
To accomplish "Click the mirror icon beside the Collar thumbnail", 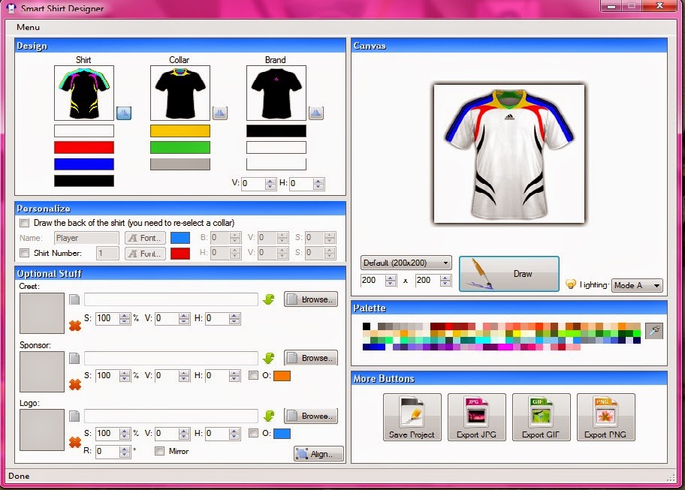I will (220, 113).
